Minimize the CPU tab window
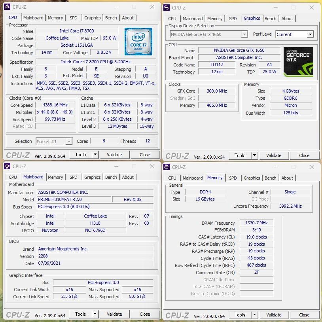Image resolution: width=322 pixels, height=322 pixels. tap(116, 7)
